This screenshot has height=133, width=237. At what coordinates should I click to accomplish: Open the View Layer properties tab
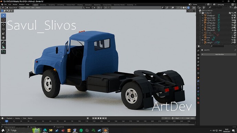click(198, 62)
